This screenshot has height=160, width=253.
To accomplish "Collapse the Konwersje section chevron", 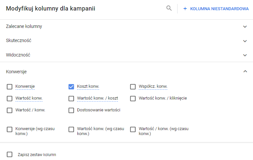I will click(x=245, y=71).
